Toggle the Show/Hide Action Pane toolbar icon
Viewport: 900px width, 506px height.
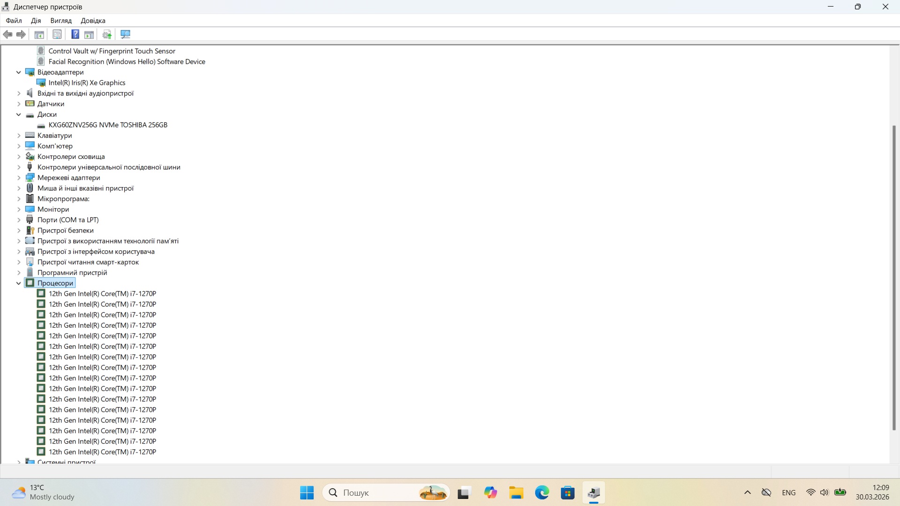[89, 34]
